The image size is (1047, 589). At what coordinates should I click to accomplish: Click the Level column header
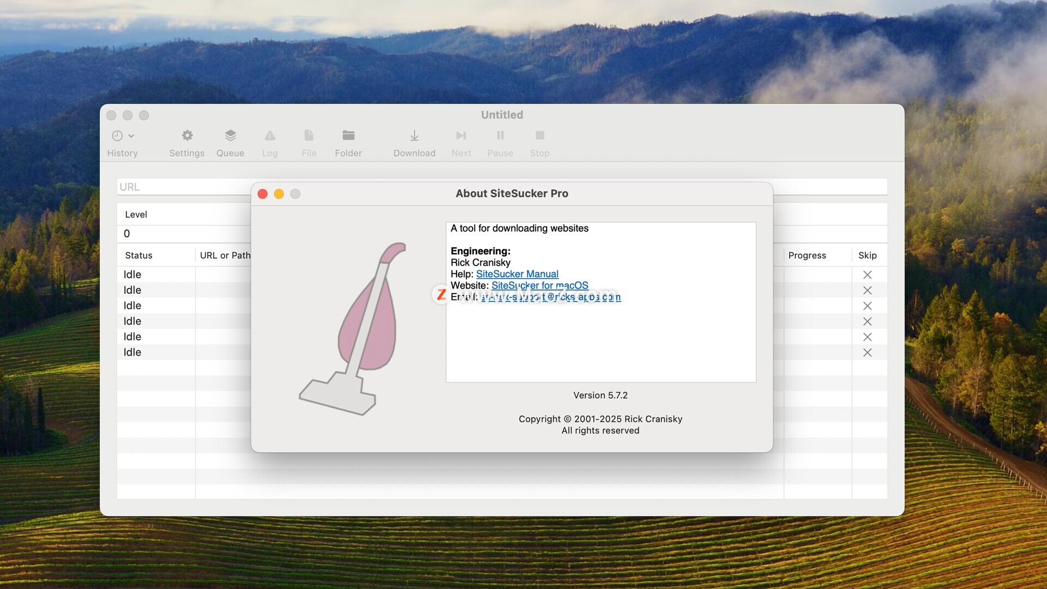click(136, 214)
